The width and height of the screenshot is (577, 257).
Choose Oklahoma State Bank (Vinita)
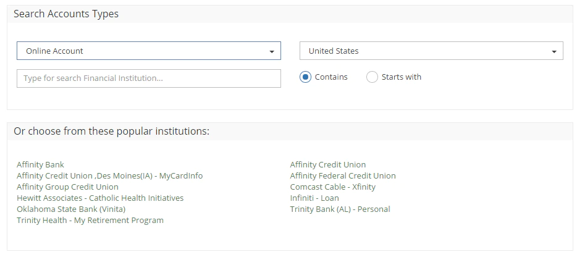71,209
